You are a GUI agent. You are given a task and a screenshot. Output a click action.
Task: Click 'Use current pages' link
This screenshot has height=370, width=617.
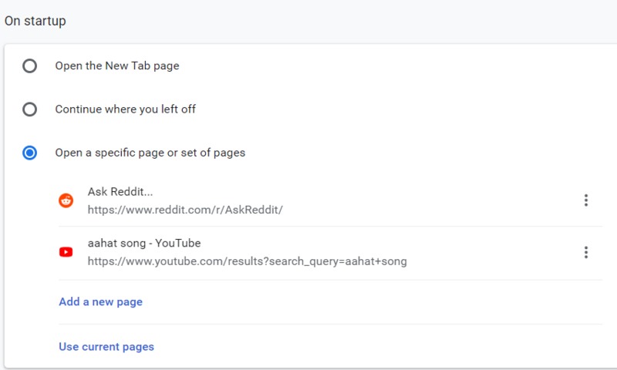coord(106,347)
